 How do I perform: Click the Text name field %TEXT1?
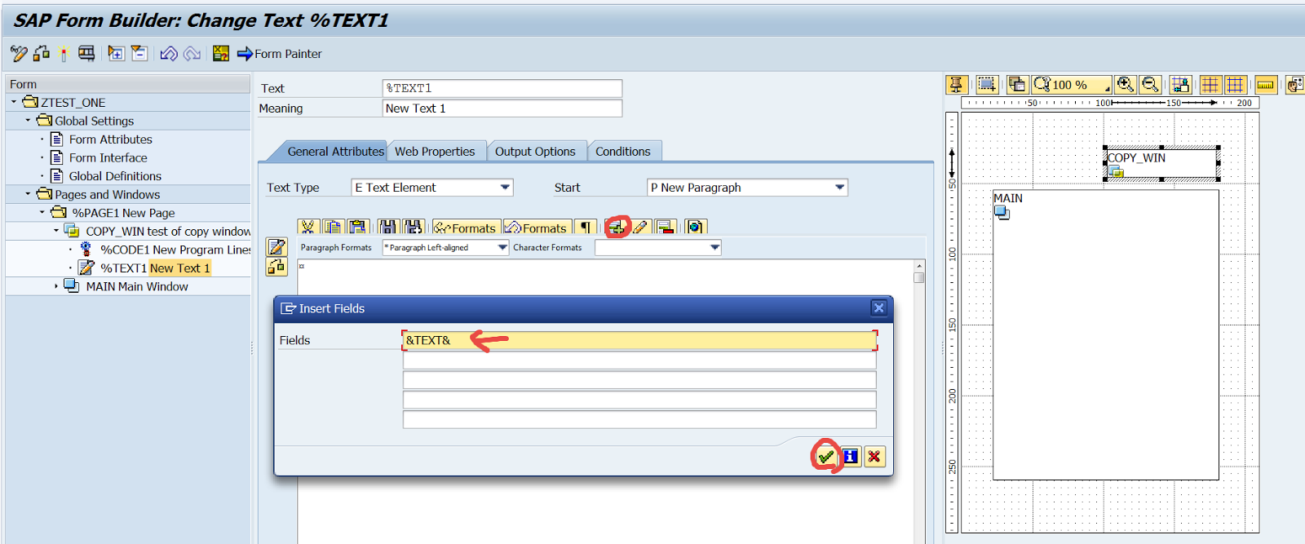tap(502, 88)
